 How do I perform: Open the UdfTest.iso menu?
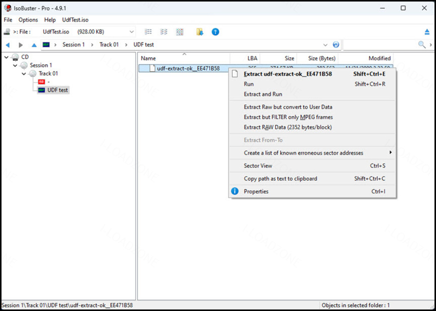point(76,20)
